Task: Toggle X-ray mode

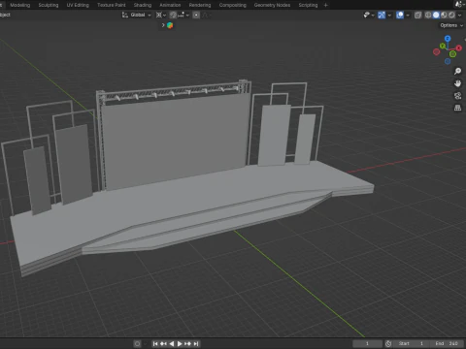Action: tap(417, 15)
